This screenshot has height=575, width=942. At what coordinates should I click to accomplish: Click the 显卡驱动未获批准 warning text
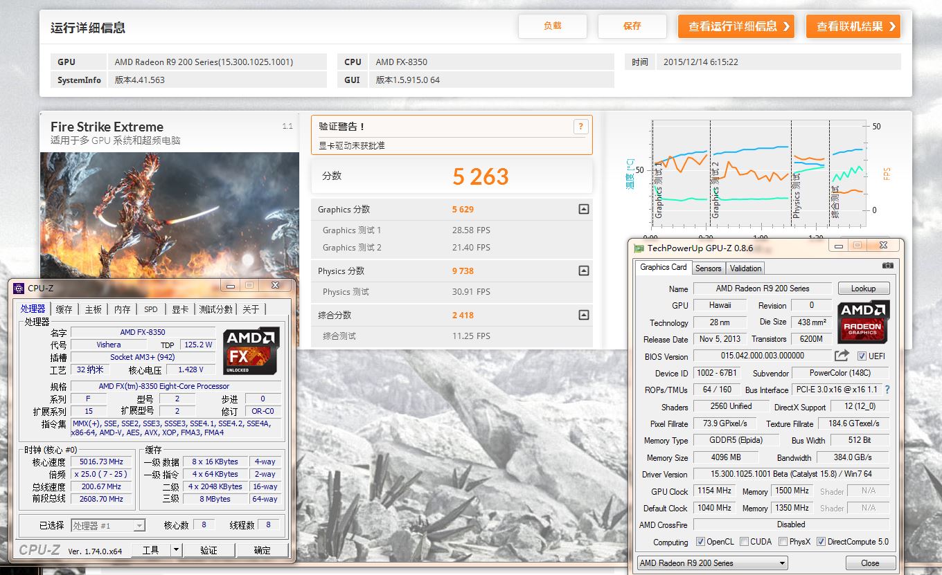[352, 146]
